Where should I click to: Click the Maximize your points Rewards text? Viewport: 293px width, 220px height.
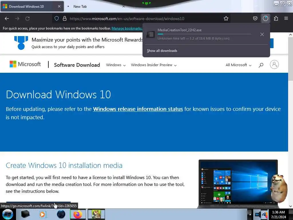(87, 40)
